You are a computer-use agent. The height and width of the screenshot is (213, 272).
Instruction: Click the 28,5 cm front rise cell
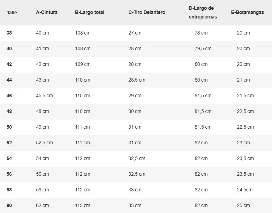point(137,80)
